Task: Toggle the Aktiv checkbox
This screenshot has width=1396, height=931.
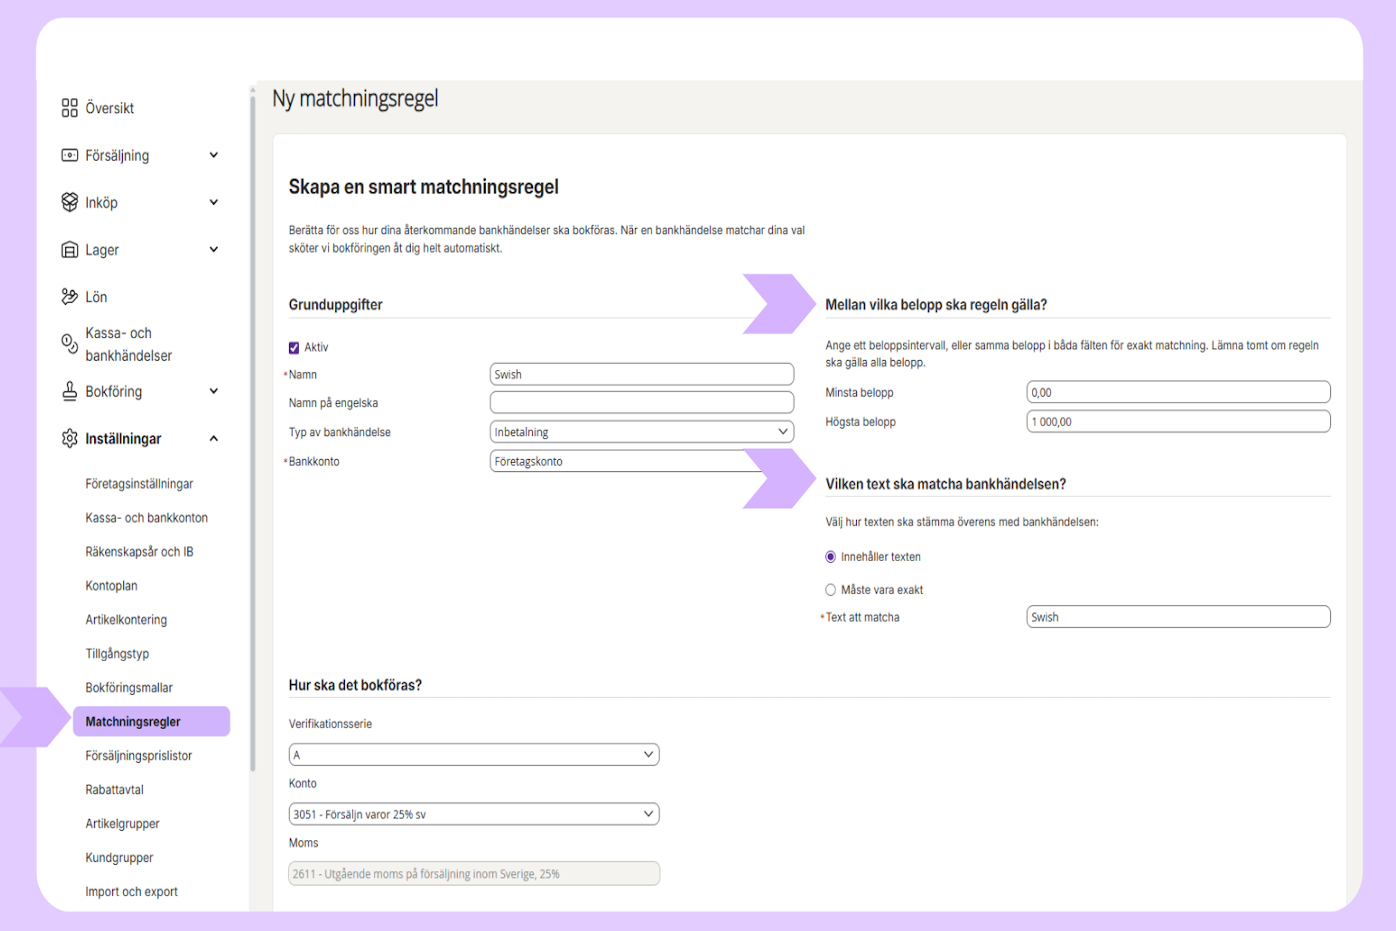Action: coord(294,347)
